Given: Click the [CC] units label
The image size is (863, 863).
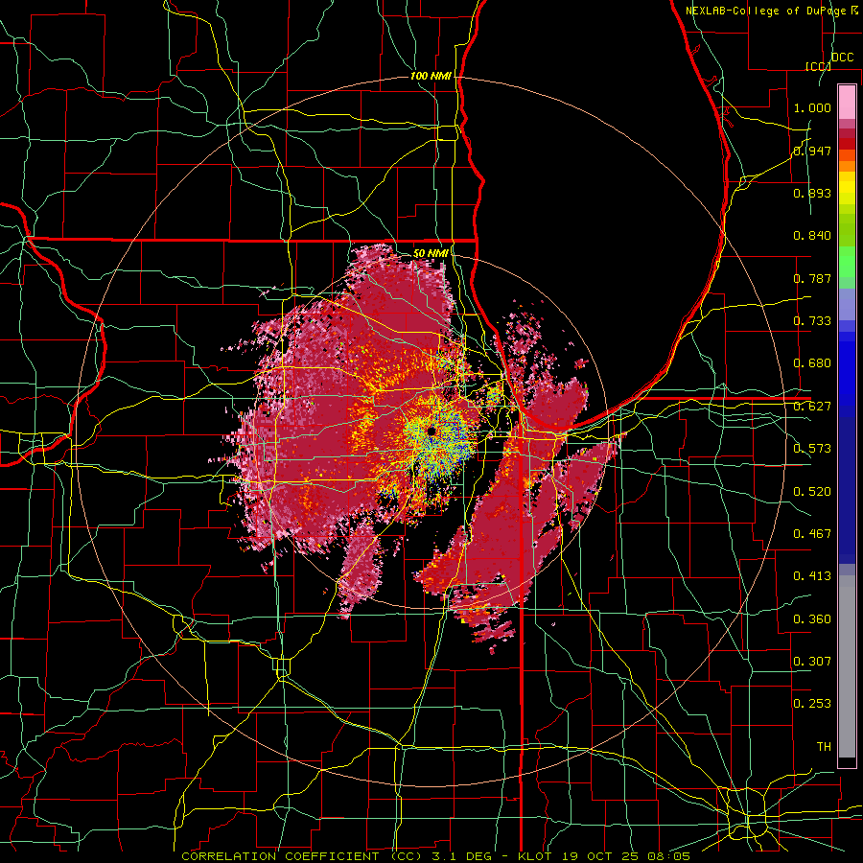Looking at the screenshot, I should 818,66.
